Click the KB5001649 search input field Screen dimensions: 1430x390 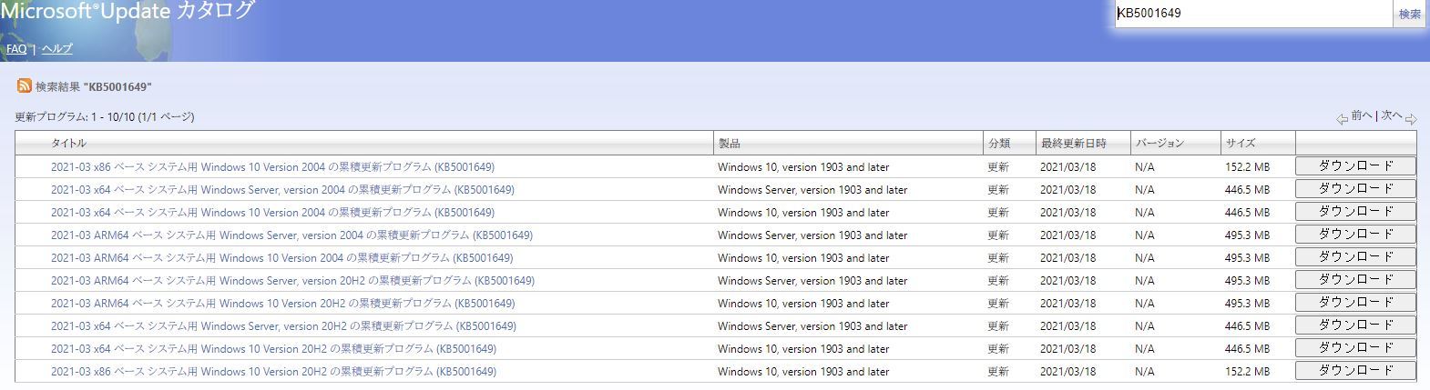[1254, 14]
